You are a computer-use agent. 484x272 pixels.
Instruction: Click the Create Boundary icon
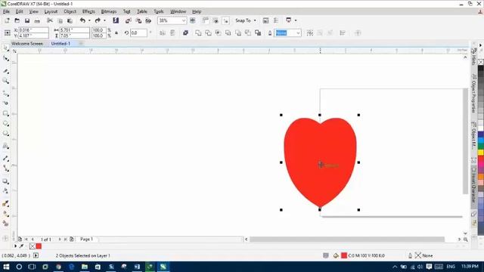(x=258, y=33)
